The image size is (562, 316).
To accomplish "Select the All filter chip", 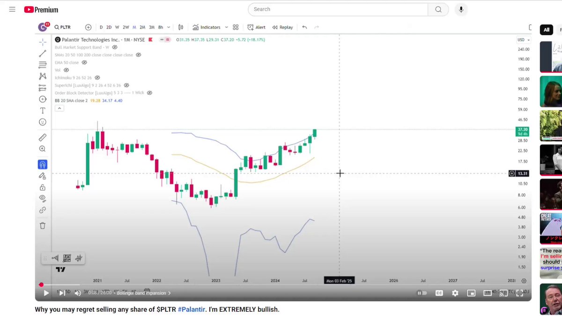I will tap(546, 29).
